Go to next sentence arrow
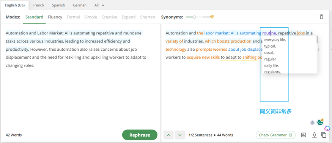 coord(180,135)
